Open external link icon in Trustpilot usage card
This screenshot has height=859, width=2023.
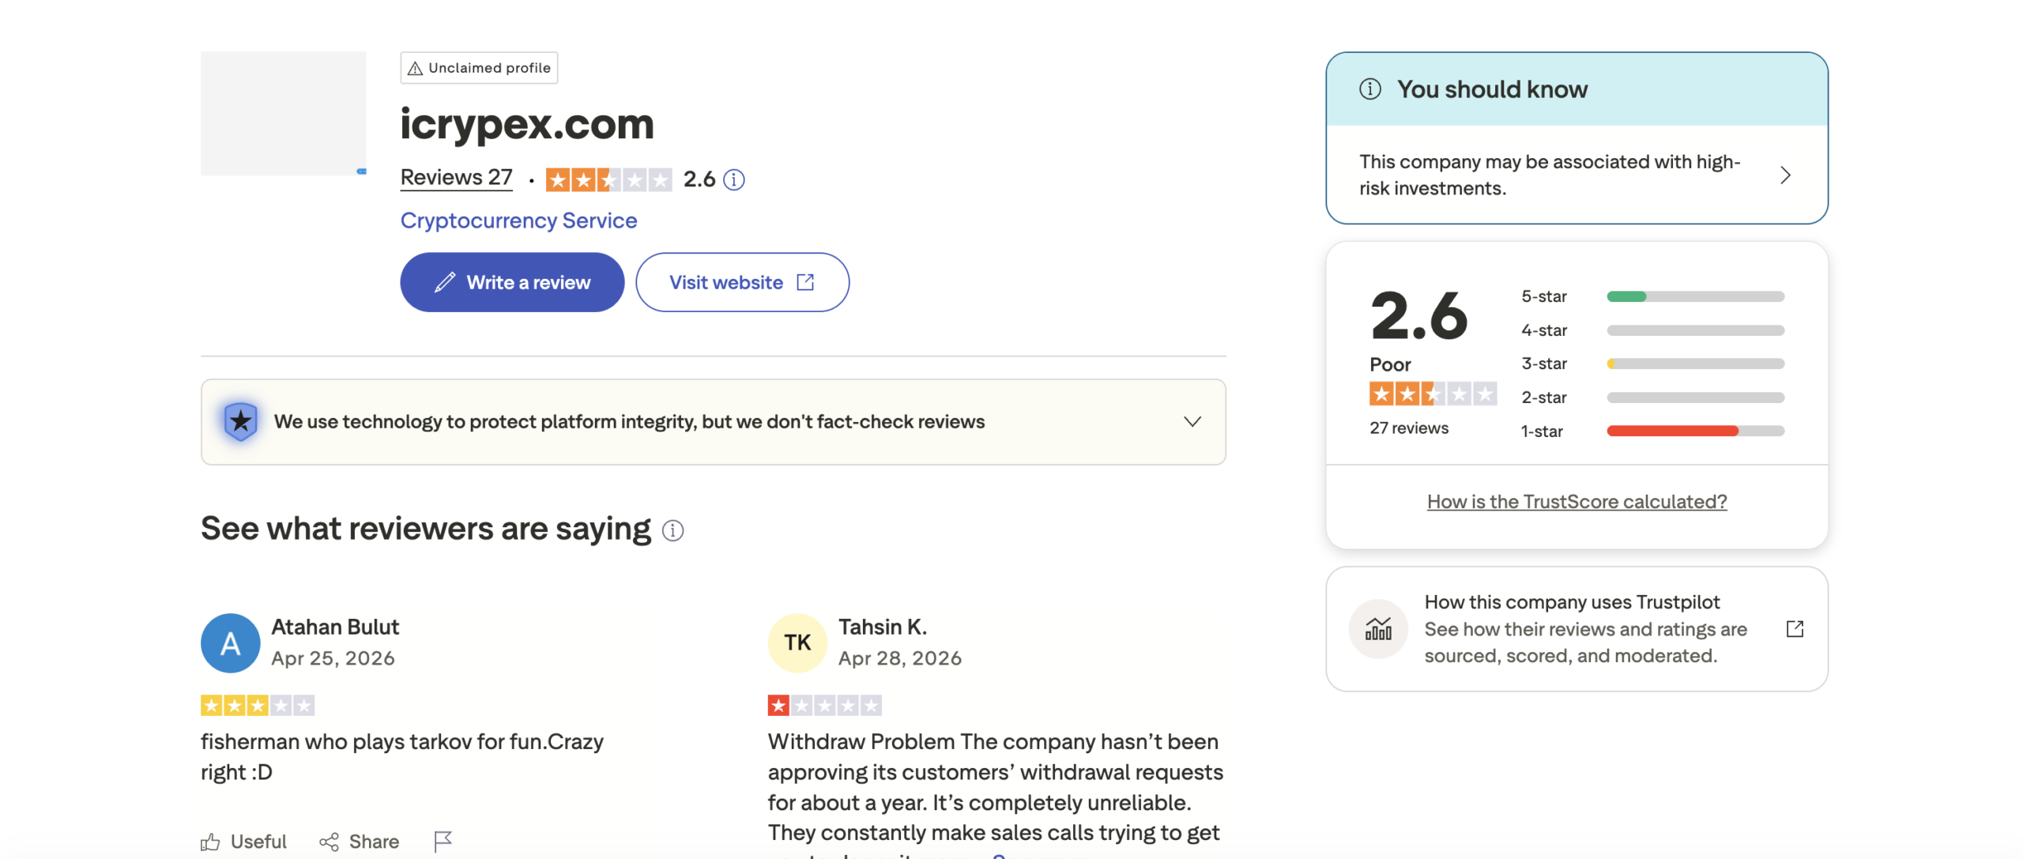tap(1795, 629)
